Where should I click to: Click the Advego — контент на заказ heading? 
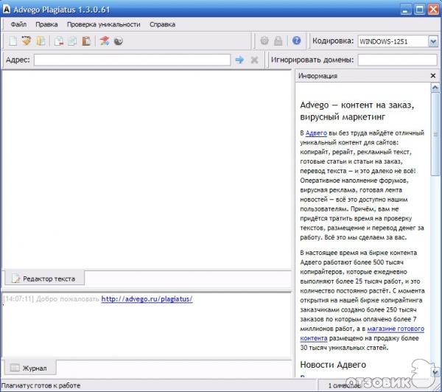click(x=357, y=111)
